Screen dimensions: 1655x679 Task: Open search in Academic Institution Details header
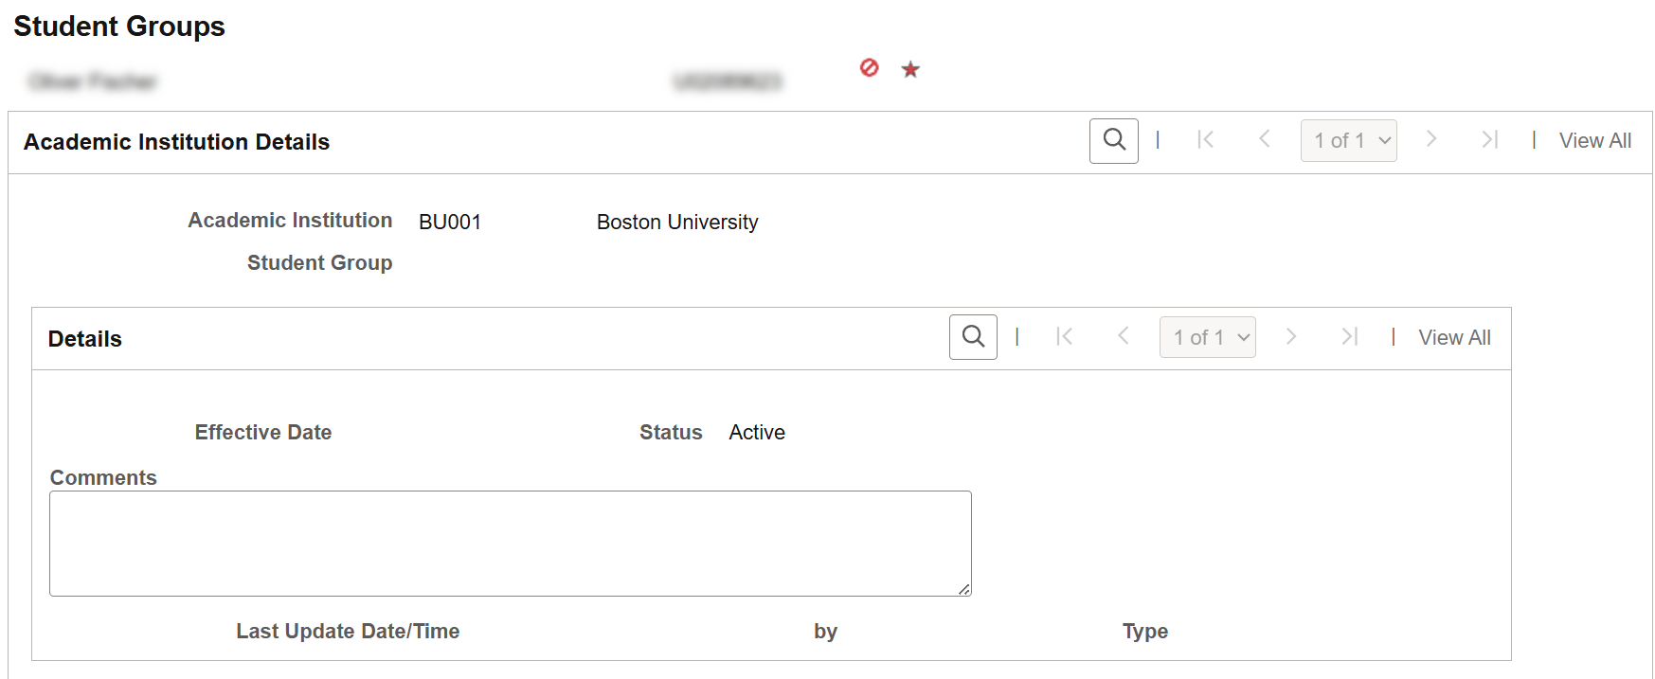(1113, 141)
